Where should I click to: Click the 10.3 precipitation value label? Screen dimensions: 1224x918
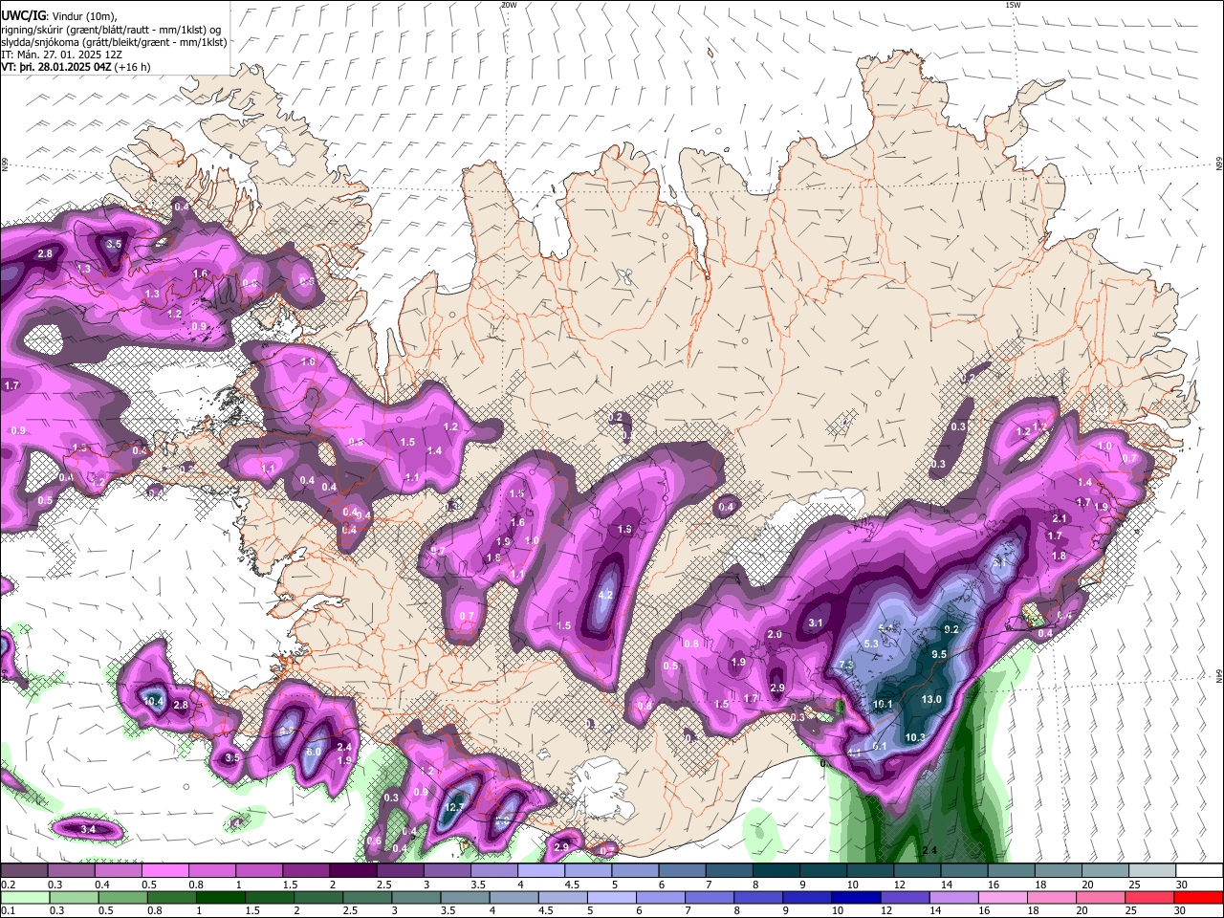(x=915, y=737)
